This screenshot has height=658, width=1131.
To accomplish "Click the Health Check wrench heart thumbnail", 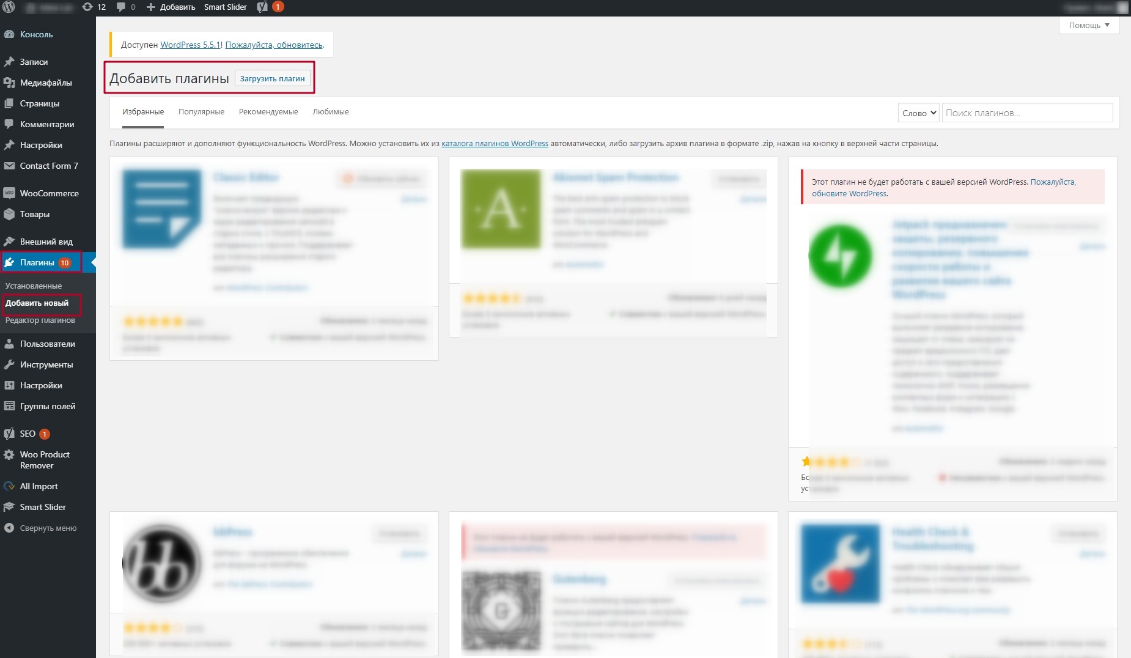I will coord(841,564).
